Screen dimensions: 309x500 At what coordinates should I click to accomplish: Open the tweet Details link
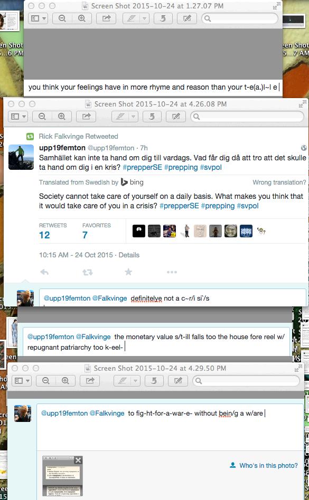click(129, 255)
